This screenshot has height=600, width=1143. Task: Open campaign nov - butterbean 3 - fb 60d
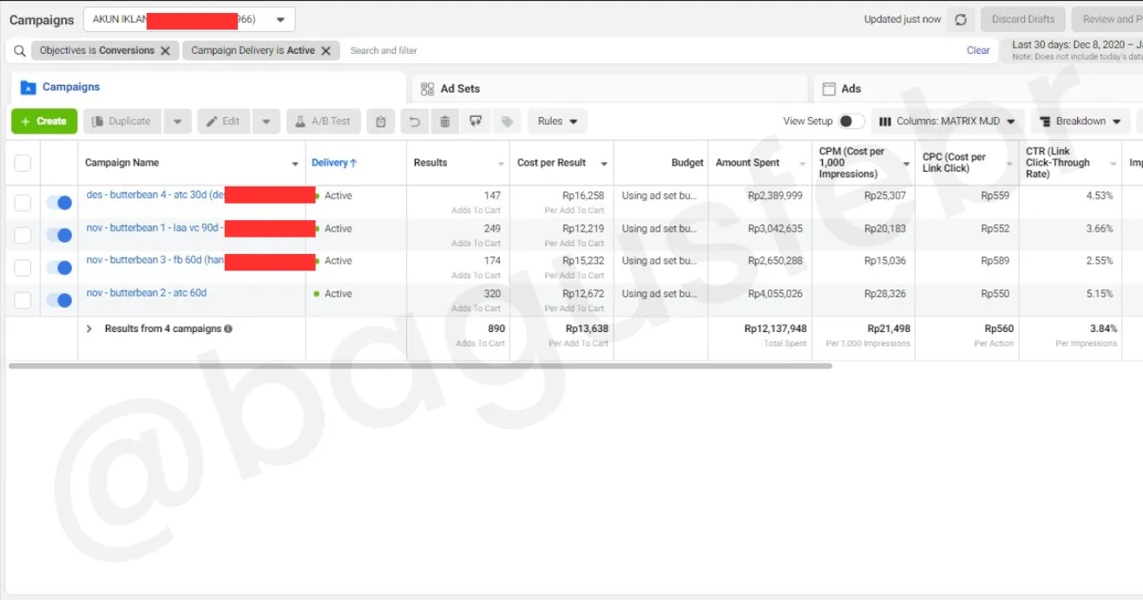[155, 260]
